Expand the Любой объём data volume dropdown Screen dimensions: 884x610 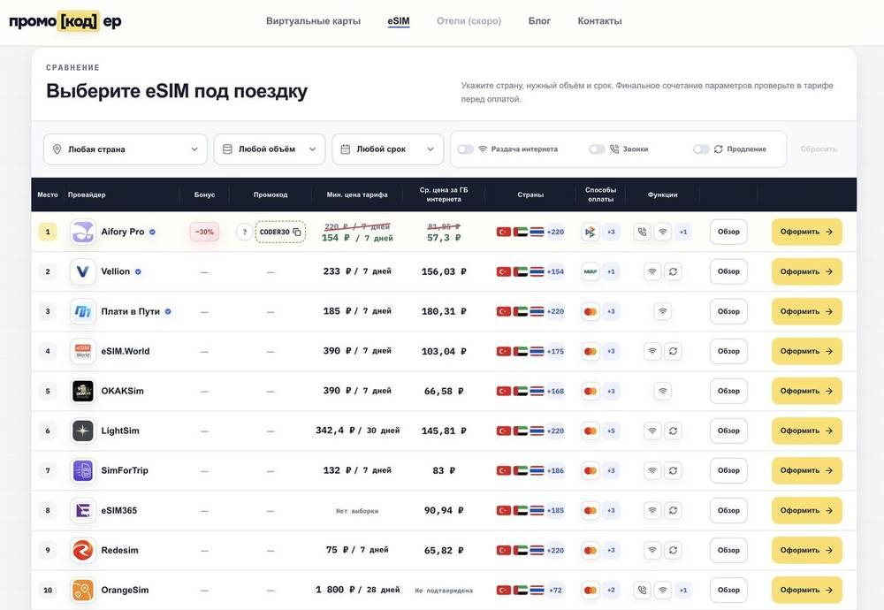tap(270, 149)
